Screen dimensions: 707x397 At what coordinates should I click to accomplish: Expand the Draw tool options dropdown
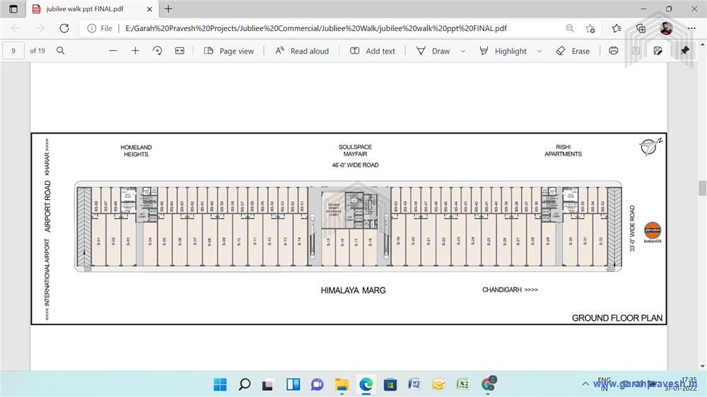point(463,51)
